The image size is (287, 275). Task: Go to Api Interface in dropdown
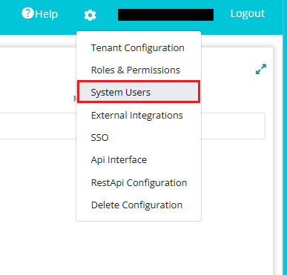tap(119, 160)
